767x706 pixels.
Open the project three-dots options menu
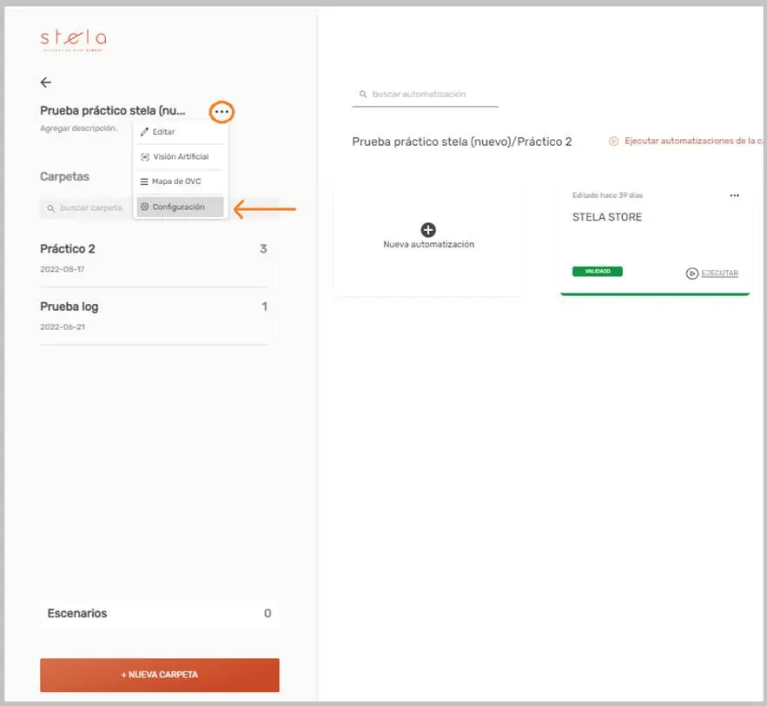[222, 111]
